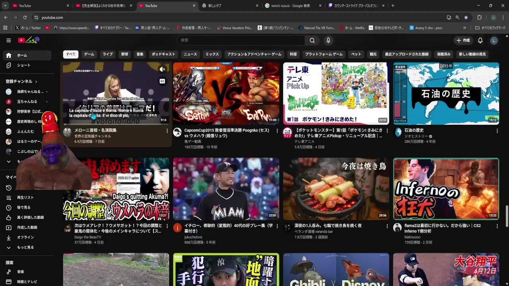Select the 野球 filter chip

125,54
